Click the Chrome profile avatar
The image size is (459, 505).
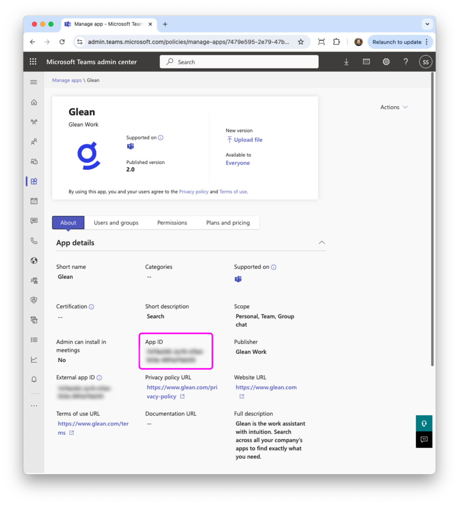[358, 42]
